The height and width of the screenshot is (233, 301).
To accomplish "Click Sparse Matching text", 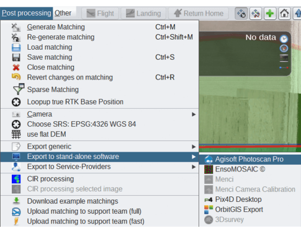I will [53, 89].
